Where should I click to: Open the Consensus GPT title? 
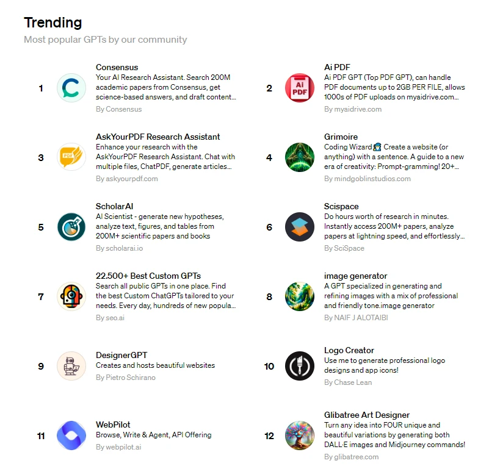pyautogui.click(x=117, y=67)
